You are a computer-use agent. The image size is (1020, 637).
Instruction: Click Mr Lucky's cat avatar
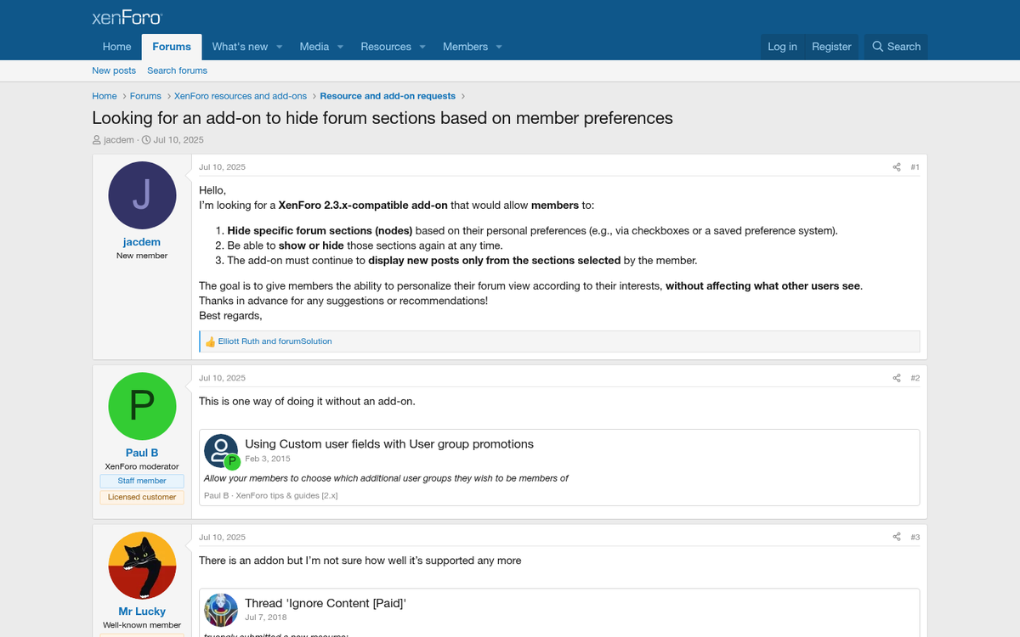(x=142, y=565)
